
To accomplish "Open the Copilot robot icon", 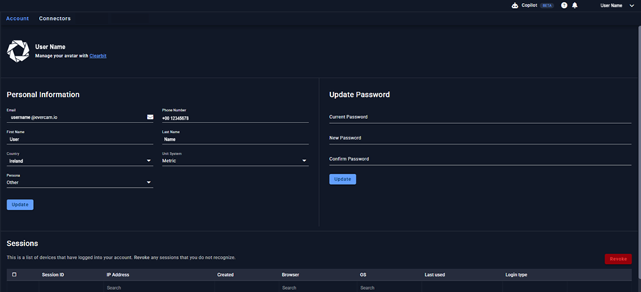I will point(515,6).
